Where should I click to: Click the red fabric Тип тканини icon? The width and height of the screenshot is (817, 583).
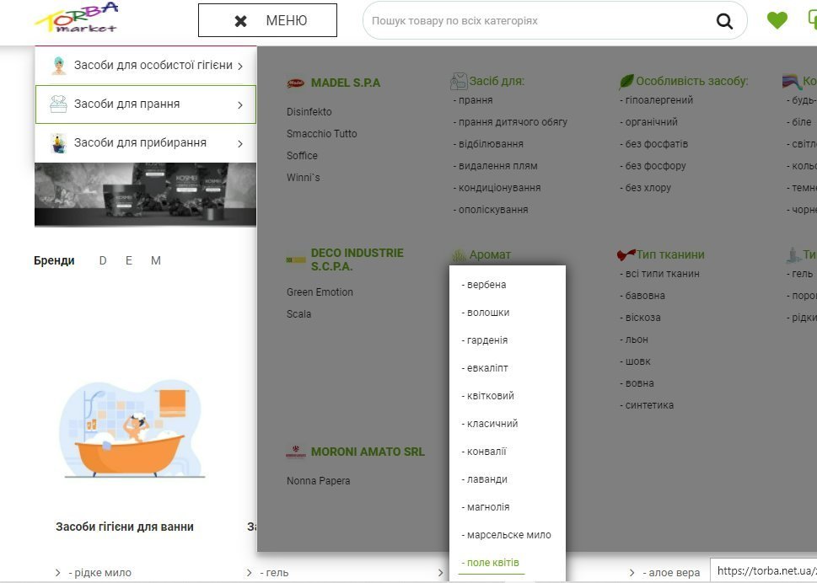click(626, 254)
